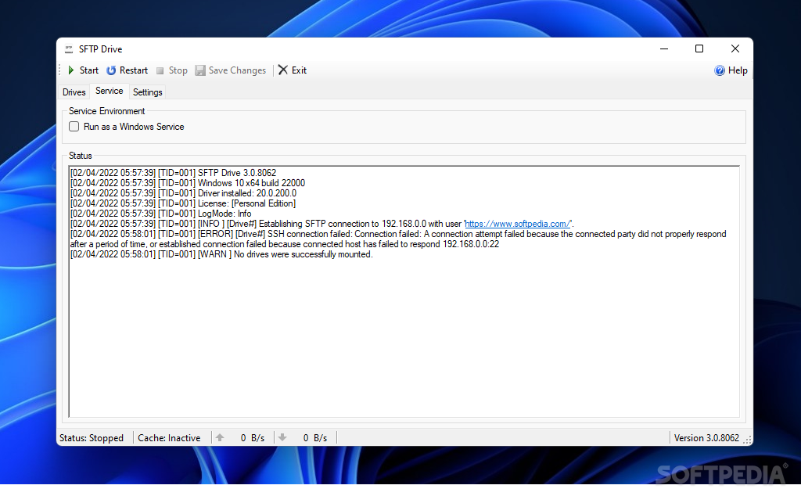Click the green Start play icon

[x=71, y=70]
